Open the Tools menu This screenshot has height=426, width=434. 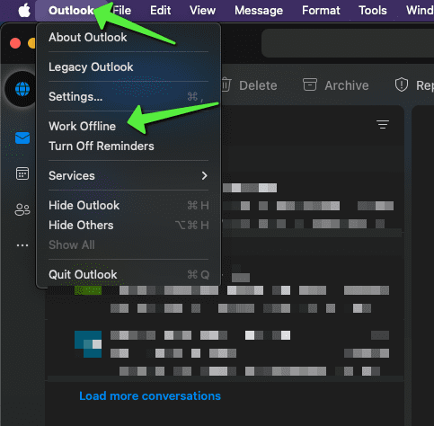[373, 11]
